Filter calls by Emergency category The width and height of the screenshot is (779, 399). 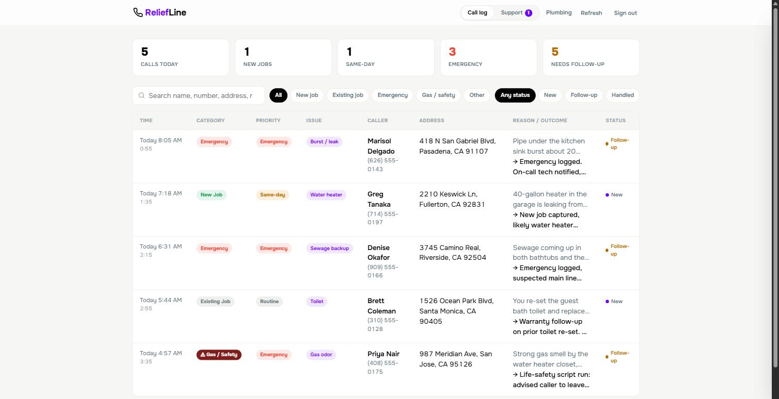[x=393, y=95]
